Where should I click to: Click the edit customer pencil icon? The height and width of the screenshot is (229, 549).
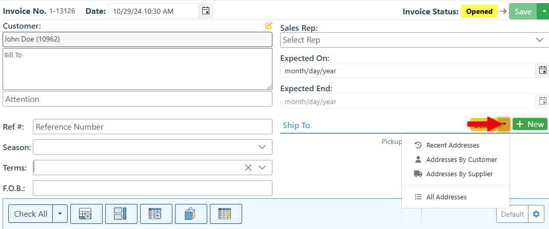268,26
